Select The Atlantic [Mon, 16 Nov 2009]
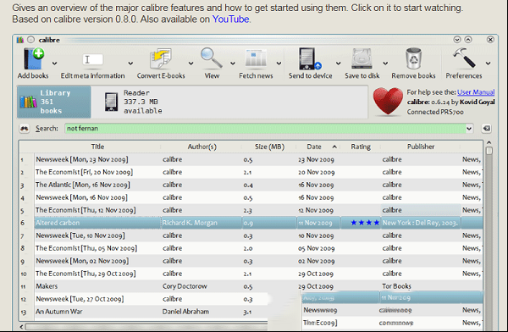Screen dimensions: 508x332 [83, 185]
